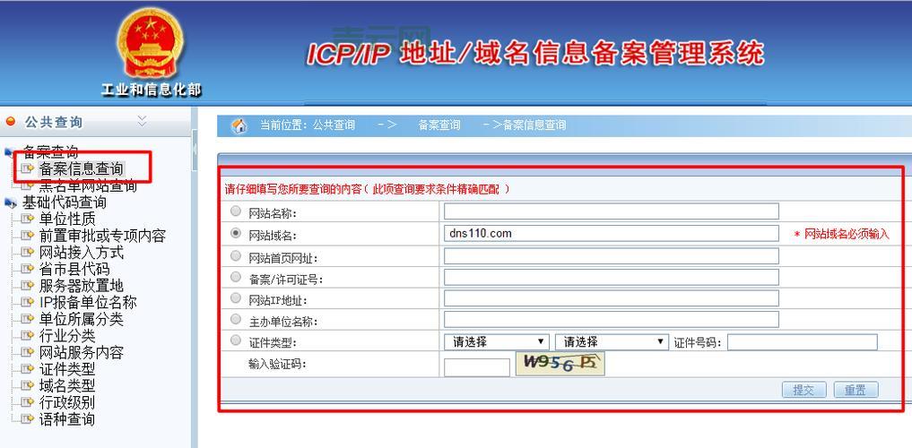The image size is (912, 448).
Task: Click icon next to 网站接入方式
Action: [27, 252]
